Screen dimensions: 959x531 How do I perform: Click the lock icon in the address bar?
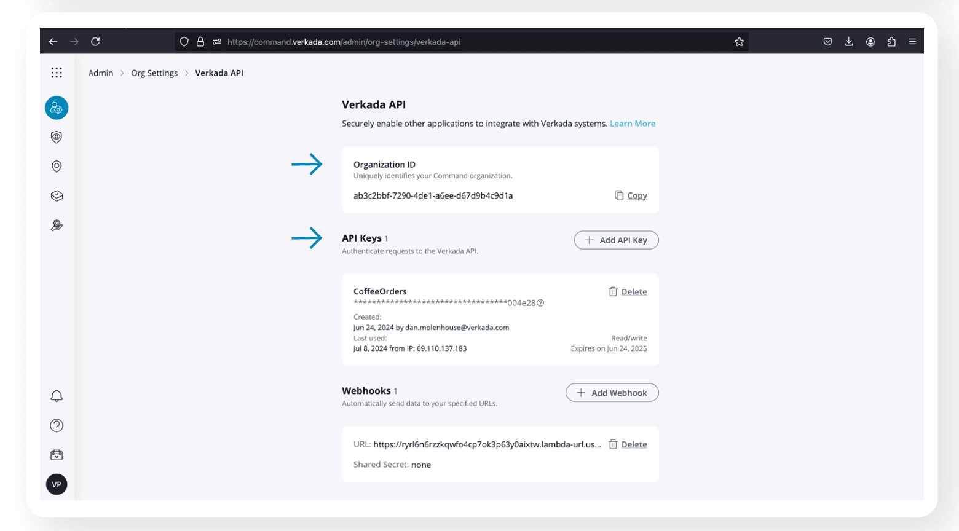200,41
